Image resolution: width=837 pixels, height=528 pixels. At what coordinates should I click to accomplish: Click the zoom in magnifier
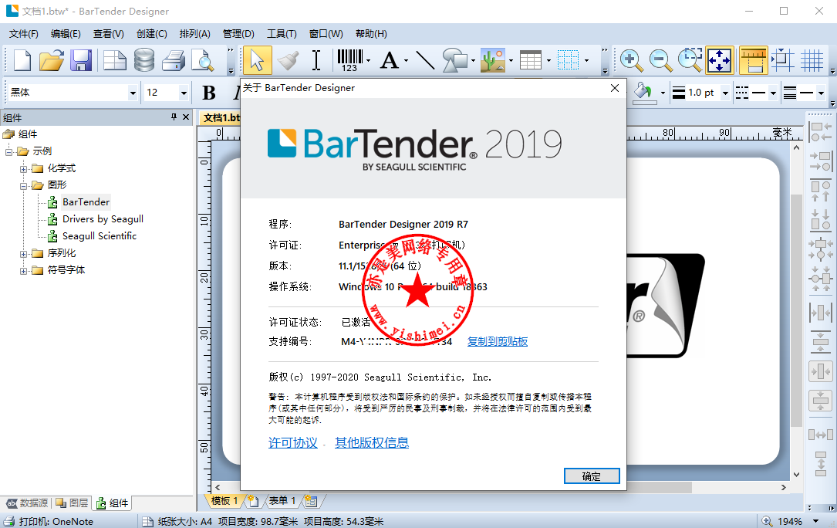(x=631, y=60)
